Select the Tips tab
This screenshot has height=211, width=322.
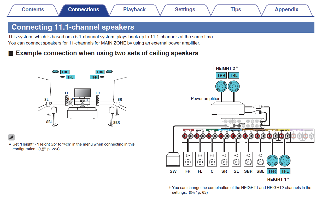point(236,10)
